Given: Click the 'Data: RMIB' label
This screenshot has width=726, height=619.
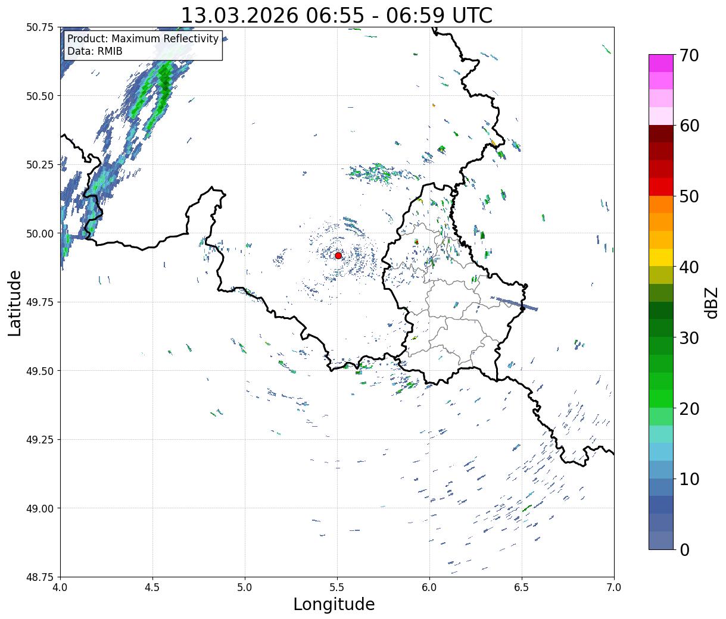Looking at the screenshot, I should coord(95,52).
